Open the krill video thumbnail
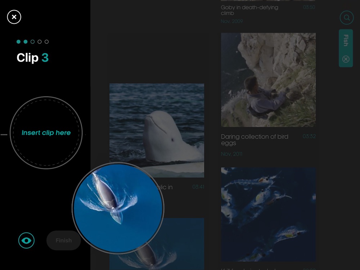This screenshot has width=360, height=270. pos(269,215)
